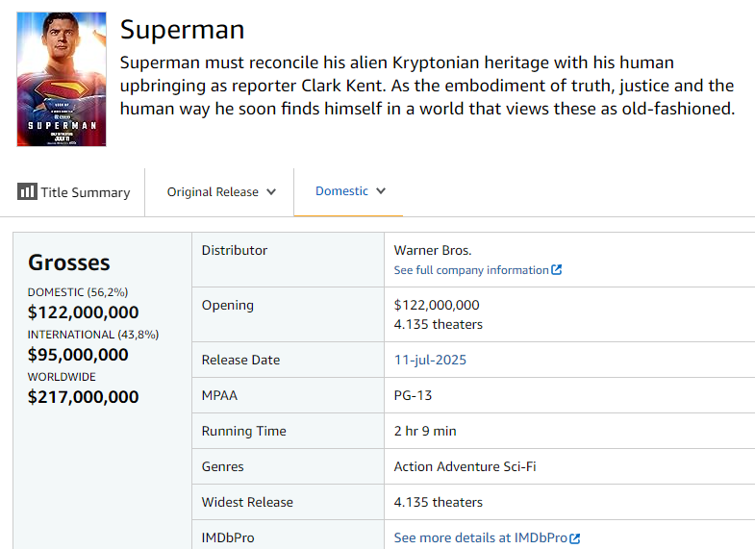Screen dimensions: 755x549
Task: Click the Grosses heading
Action: click(x=69, y=262)
